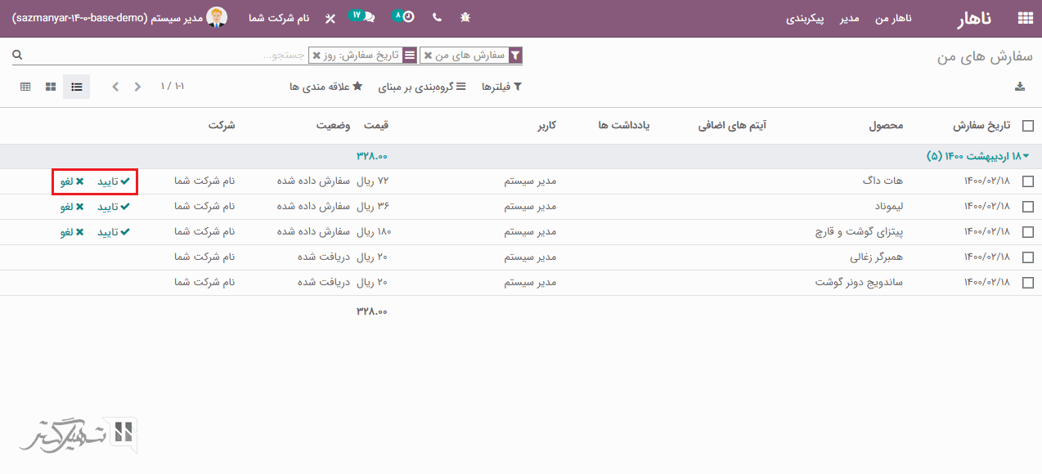Check the row checkbox for هات داگ

pos(1028,181)
